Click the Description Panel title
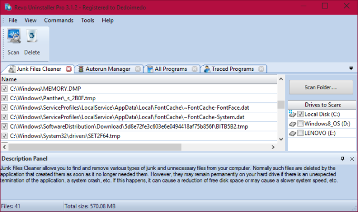358x212 pixels. [x=24, y=158]
